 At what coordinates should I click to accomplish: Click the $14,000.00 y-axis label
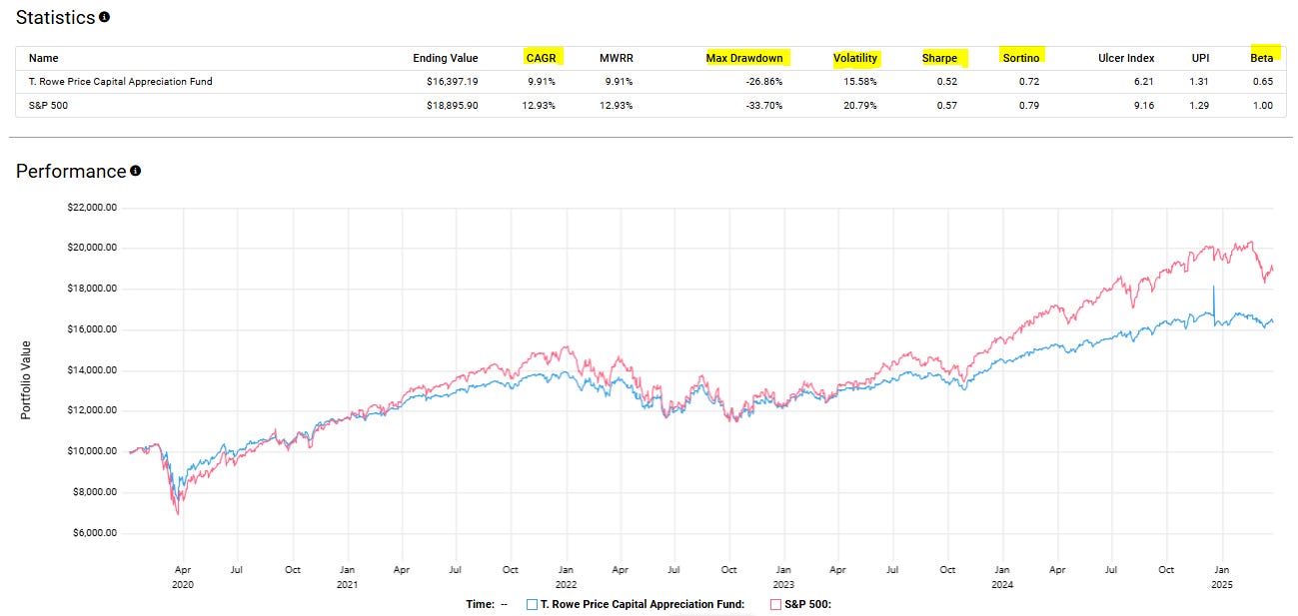[91, 370]
